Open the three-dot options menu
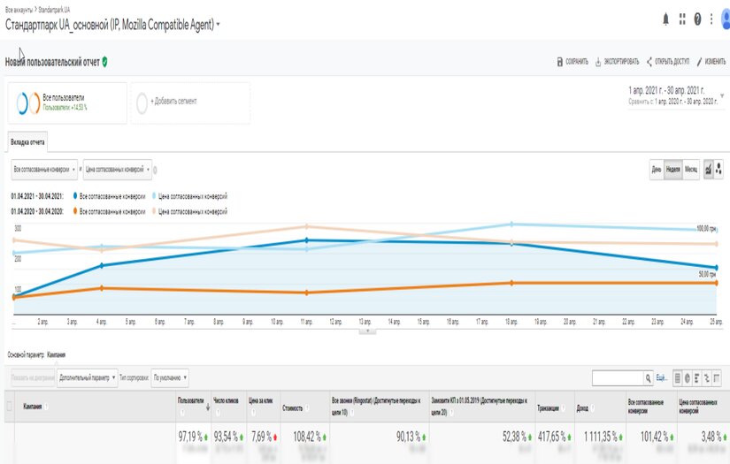The height and width of the screenshot is (464, 730). [x=711, y=19]
